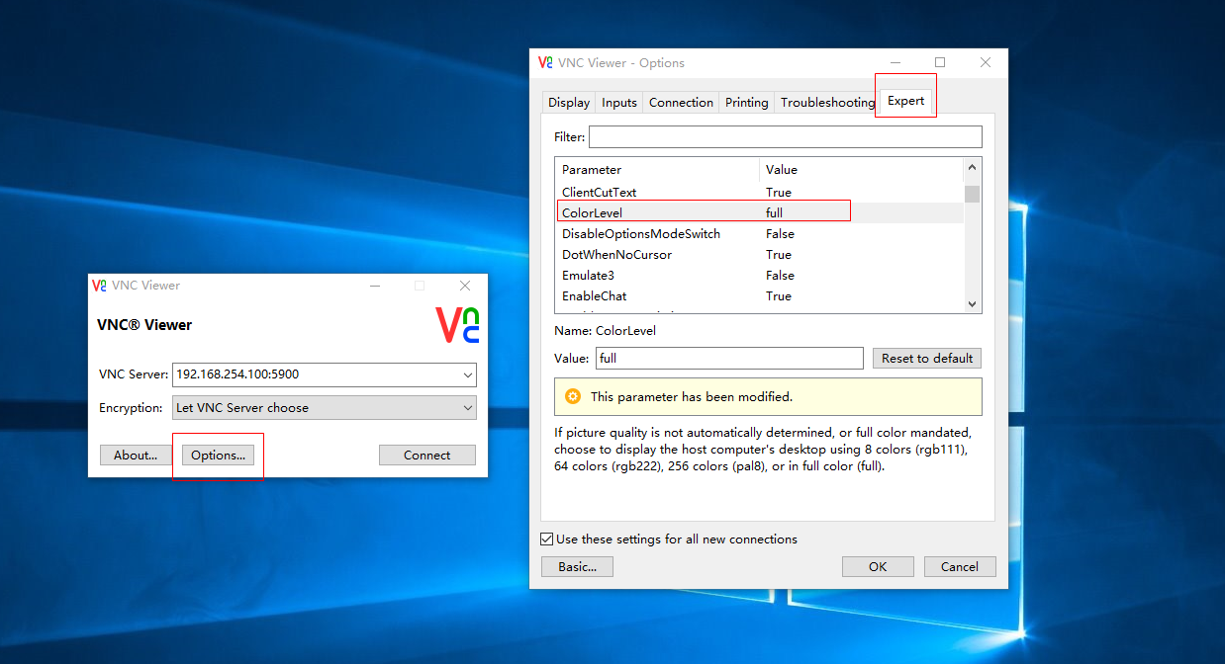Confirm with the OK button

point(878,566)
